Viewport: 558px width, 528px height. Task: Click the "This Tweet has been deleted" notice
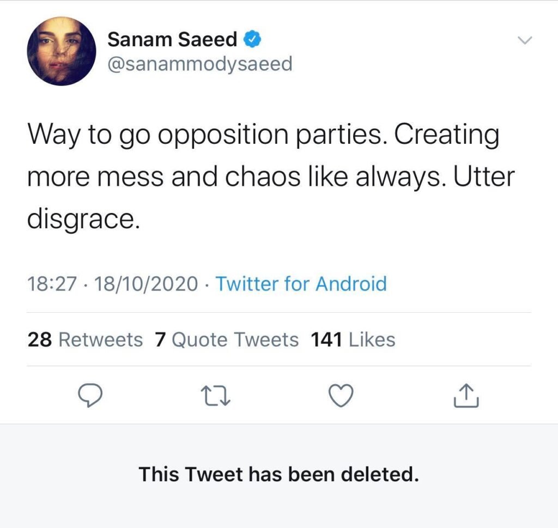(x=278, y=474)
